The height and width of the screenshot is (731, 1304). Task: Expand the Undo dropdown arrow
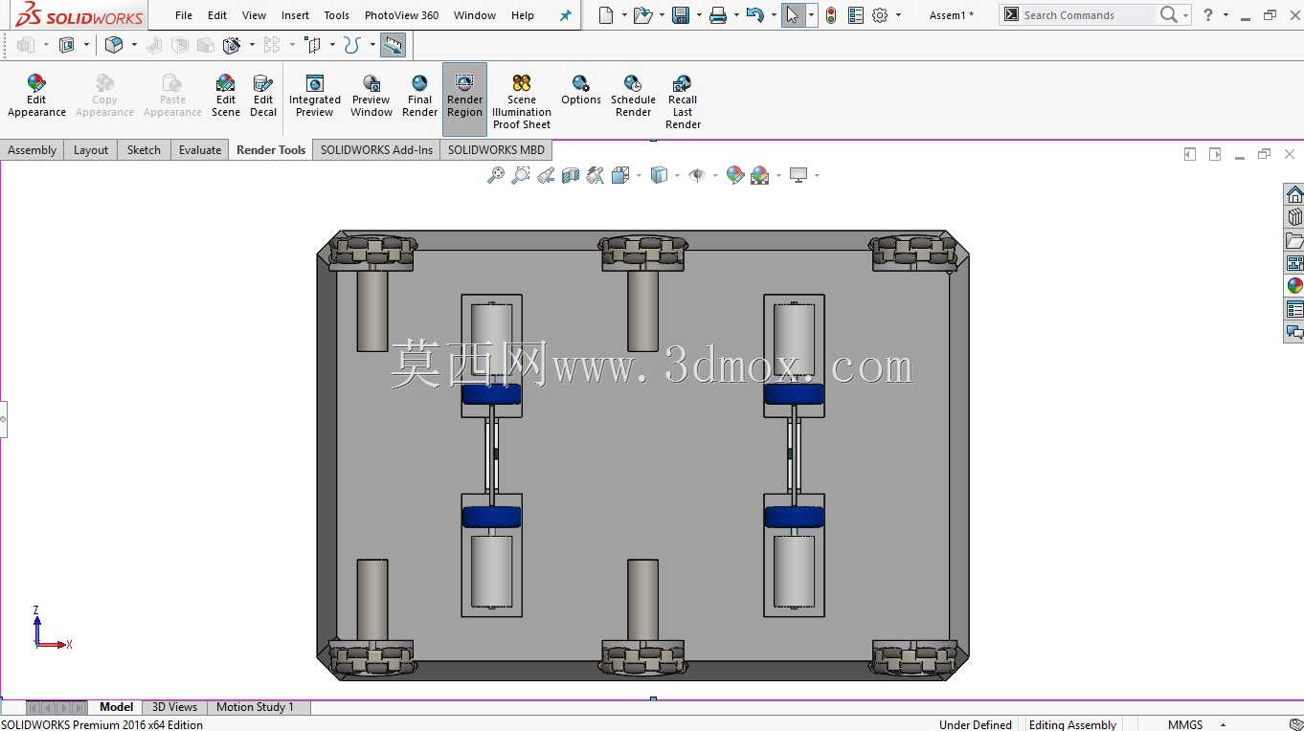pyautogui.click(x=773, y=15)
